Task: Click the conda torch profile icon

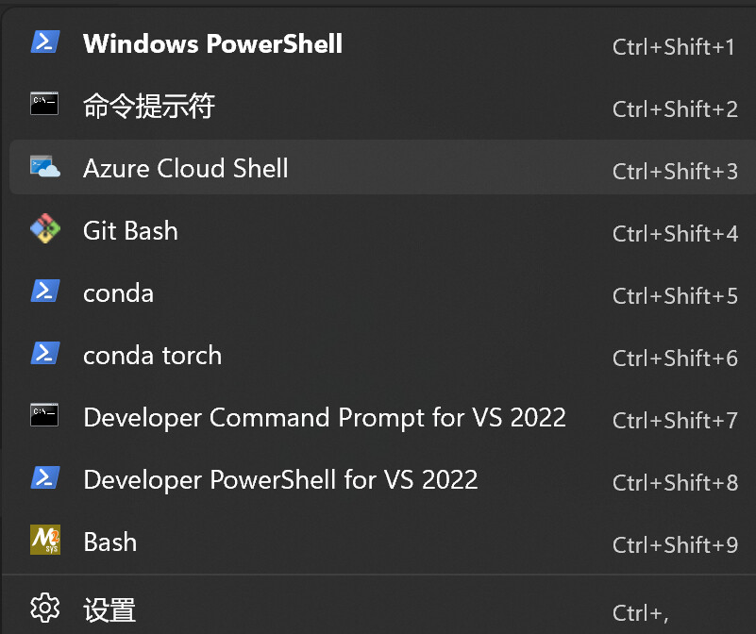Action: point(45,354)
